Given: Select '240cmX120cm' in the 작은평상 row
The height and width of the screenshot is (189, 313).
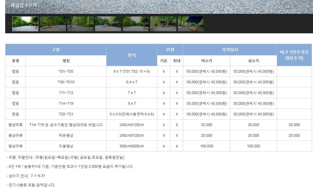Looking at the screenshot, I should pos(132,135).
